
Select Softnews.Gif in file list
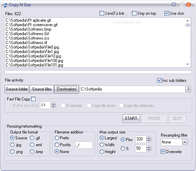coord(27,34)
